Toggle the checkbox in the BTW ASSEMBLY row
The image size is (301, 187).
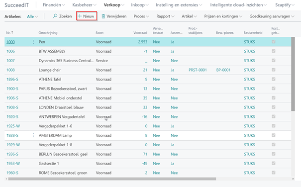tap(274, 51)
